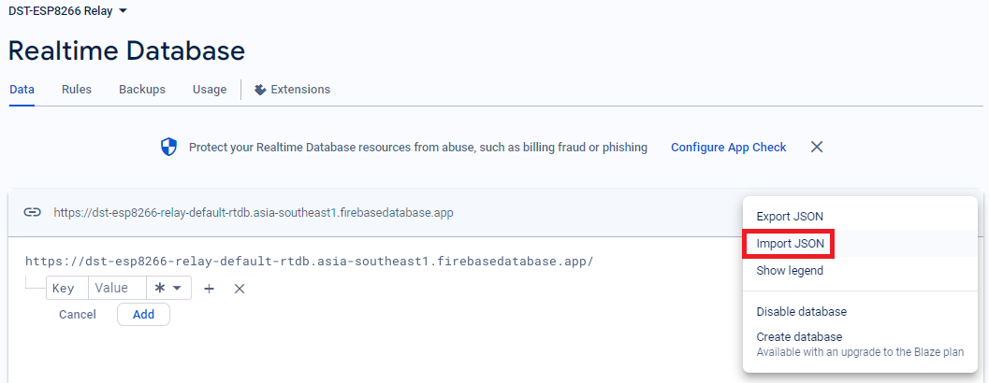
Task: Switch to the Rules tab
Action: (x=77, y=90)
